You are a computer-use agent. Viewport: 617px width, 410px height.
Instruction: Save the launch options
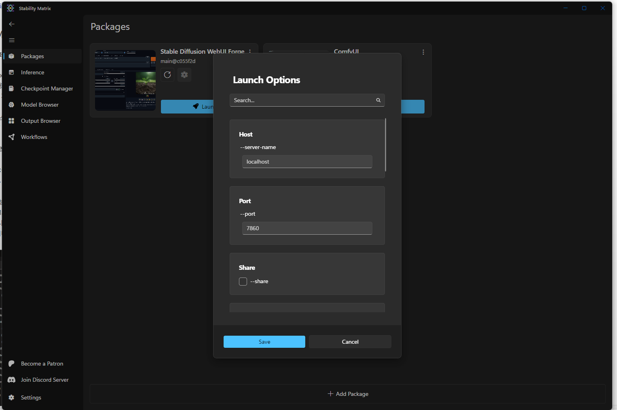(264, 342)
